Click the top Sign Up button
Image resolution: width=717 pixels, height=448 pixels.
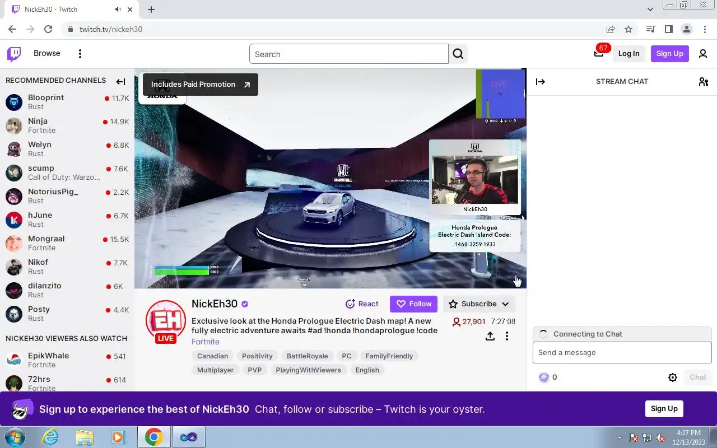670,54
